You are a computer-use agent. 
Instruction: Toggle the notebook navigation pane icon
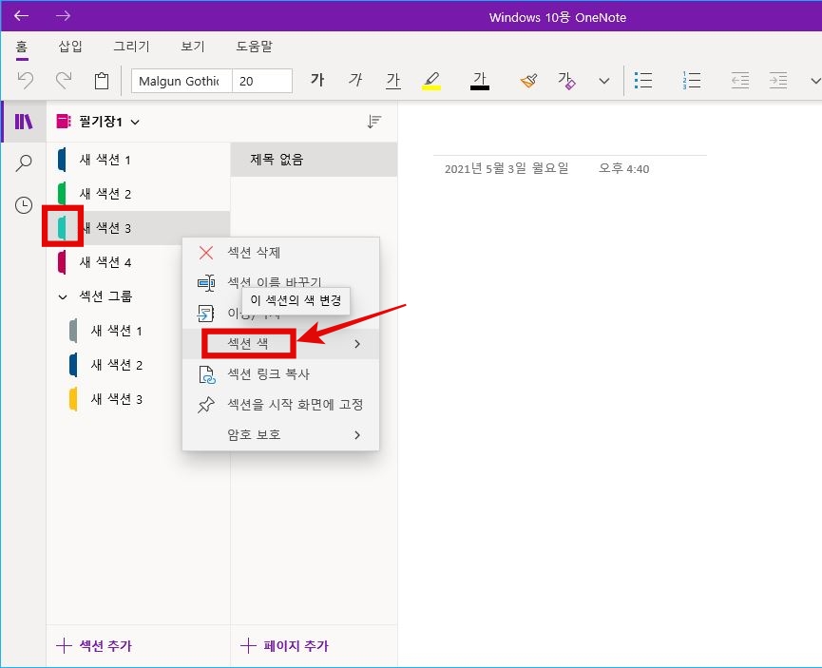(x=24, y=122)
